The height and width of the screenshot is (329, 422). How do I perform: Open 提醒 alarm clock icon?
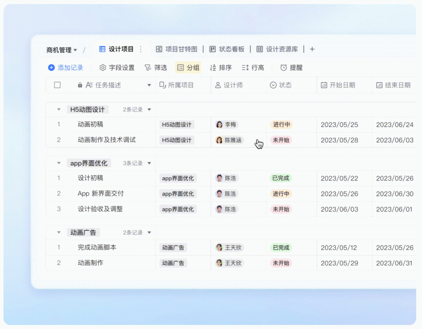(x=284, y=68)
